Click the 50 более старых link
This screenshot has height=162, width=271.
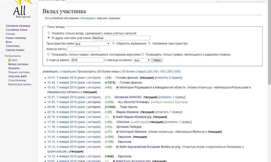point(134,72)
